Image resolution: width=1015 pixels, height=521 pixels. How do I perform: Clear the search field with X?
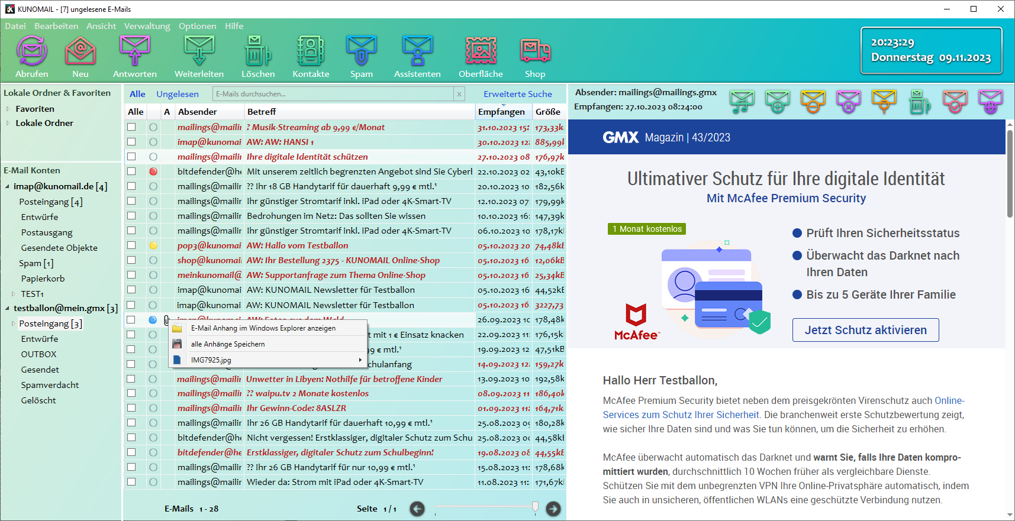point(459,94)
